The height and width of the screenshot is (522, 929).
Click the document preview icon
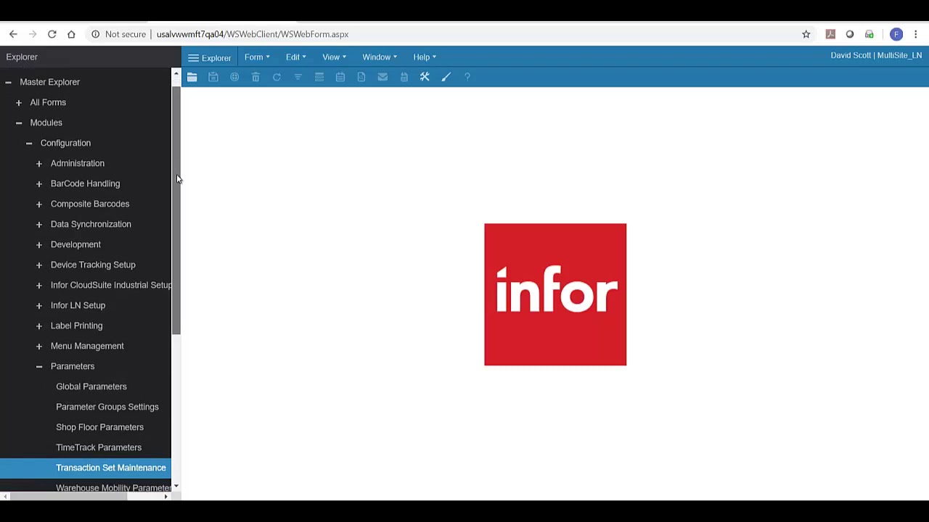pyautogui.click(x=361, y=77)
